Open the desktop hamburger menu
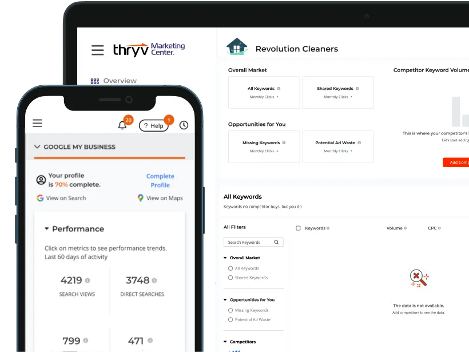The height and width of the screenshot is (352, 469). (x=97, y=50)
